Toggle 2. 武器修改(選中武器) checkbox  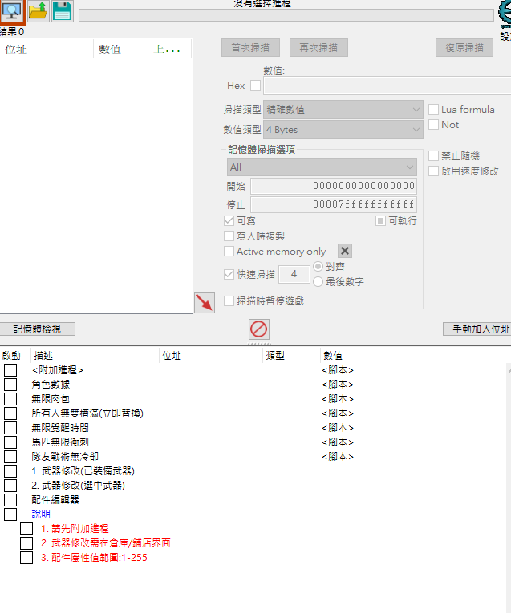10,485
